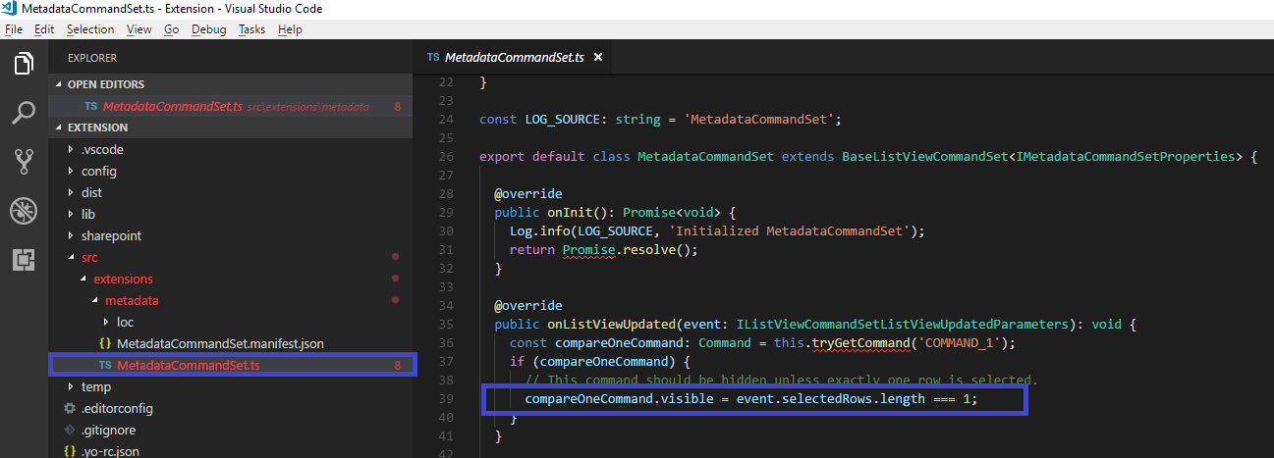1274x458 pixels.
Task: Click line number 39 in the gutter
Action: click(x=446, y=399)
